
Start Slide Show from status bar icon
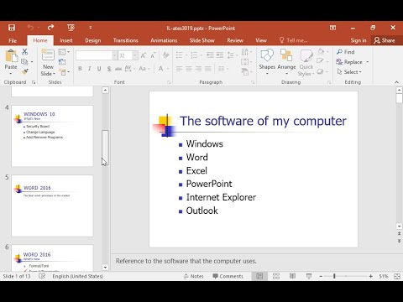[309, 276]
